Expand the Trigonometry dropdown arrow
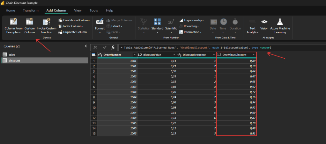 203,20
